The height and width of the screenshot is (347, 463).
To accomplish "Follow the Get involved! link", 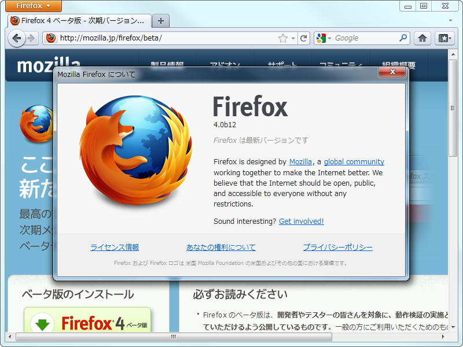I will pos(301,221).
